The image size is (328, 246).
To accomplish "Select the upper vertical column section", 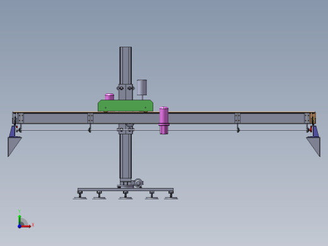I will click(126, 65).
